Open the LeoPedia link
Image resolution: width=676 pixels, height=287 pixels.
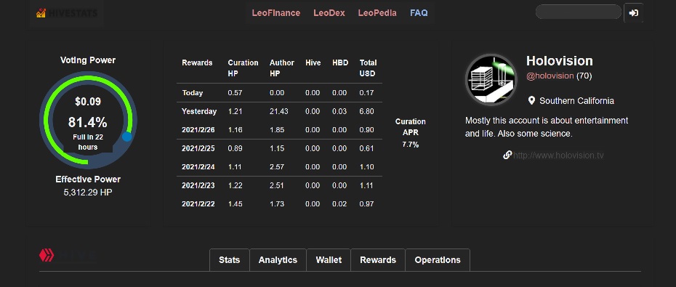coord(377,13)
